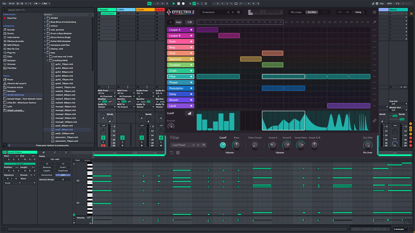Start the Effectrix sequencer play button
415x233 pixels.
pyautogui.click(x=170, y=22)
